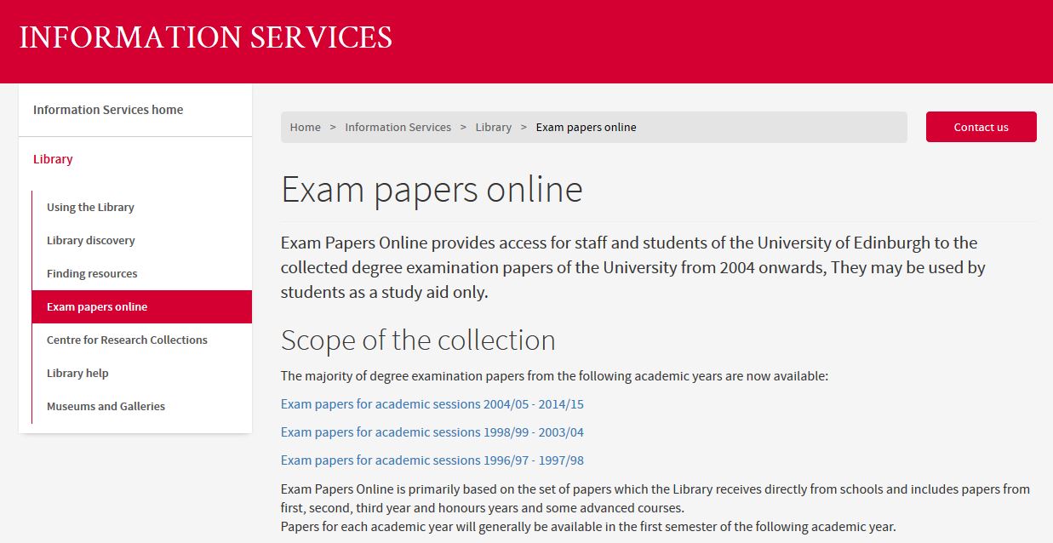
Task: Click Exam papers online breadcrumb text
Action: click(x=586, y=128)
